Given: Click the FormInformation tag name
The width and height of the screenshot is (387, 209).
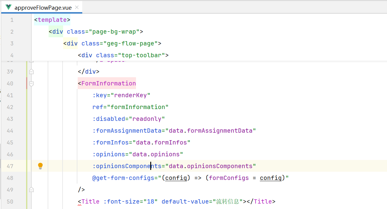Looking at the screenshot, I should click(x=108, y=83).
